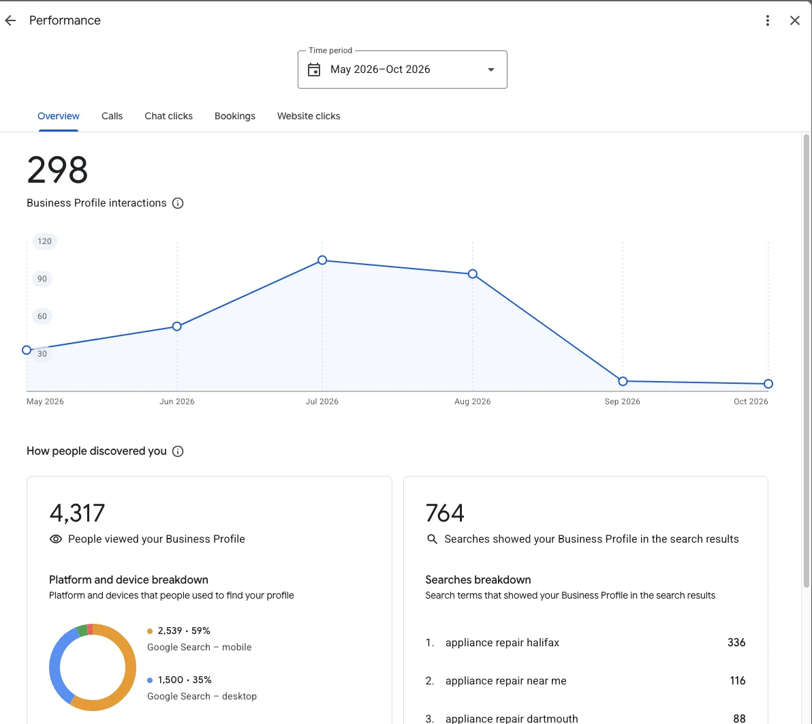The width and height of the screenshot is (812, 724).
Task: Switch to the Calls tab
Action: [x=112, y=116]
